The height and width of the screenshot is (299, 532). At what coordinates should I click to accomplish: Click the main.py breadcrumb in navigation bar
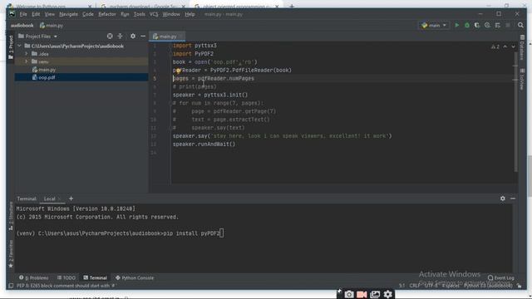[52, 26]
